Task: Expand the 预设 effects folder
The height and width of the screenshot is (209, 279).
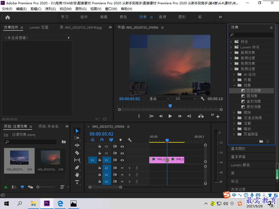Action: (231, 42)
